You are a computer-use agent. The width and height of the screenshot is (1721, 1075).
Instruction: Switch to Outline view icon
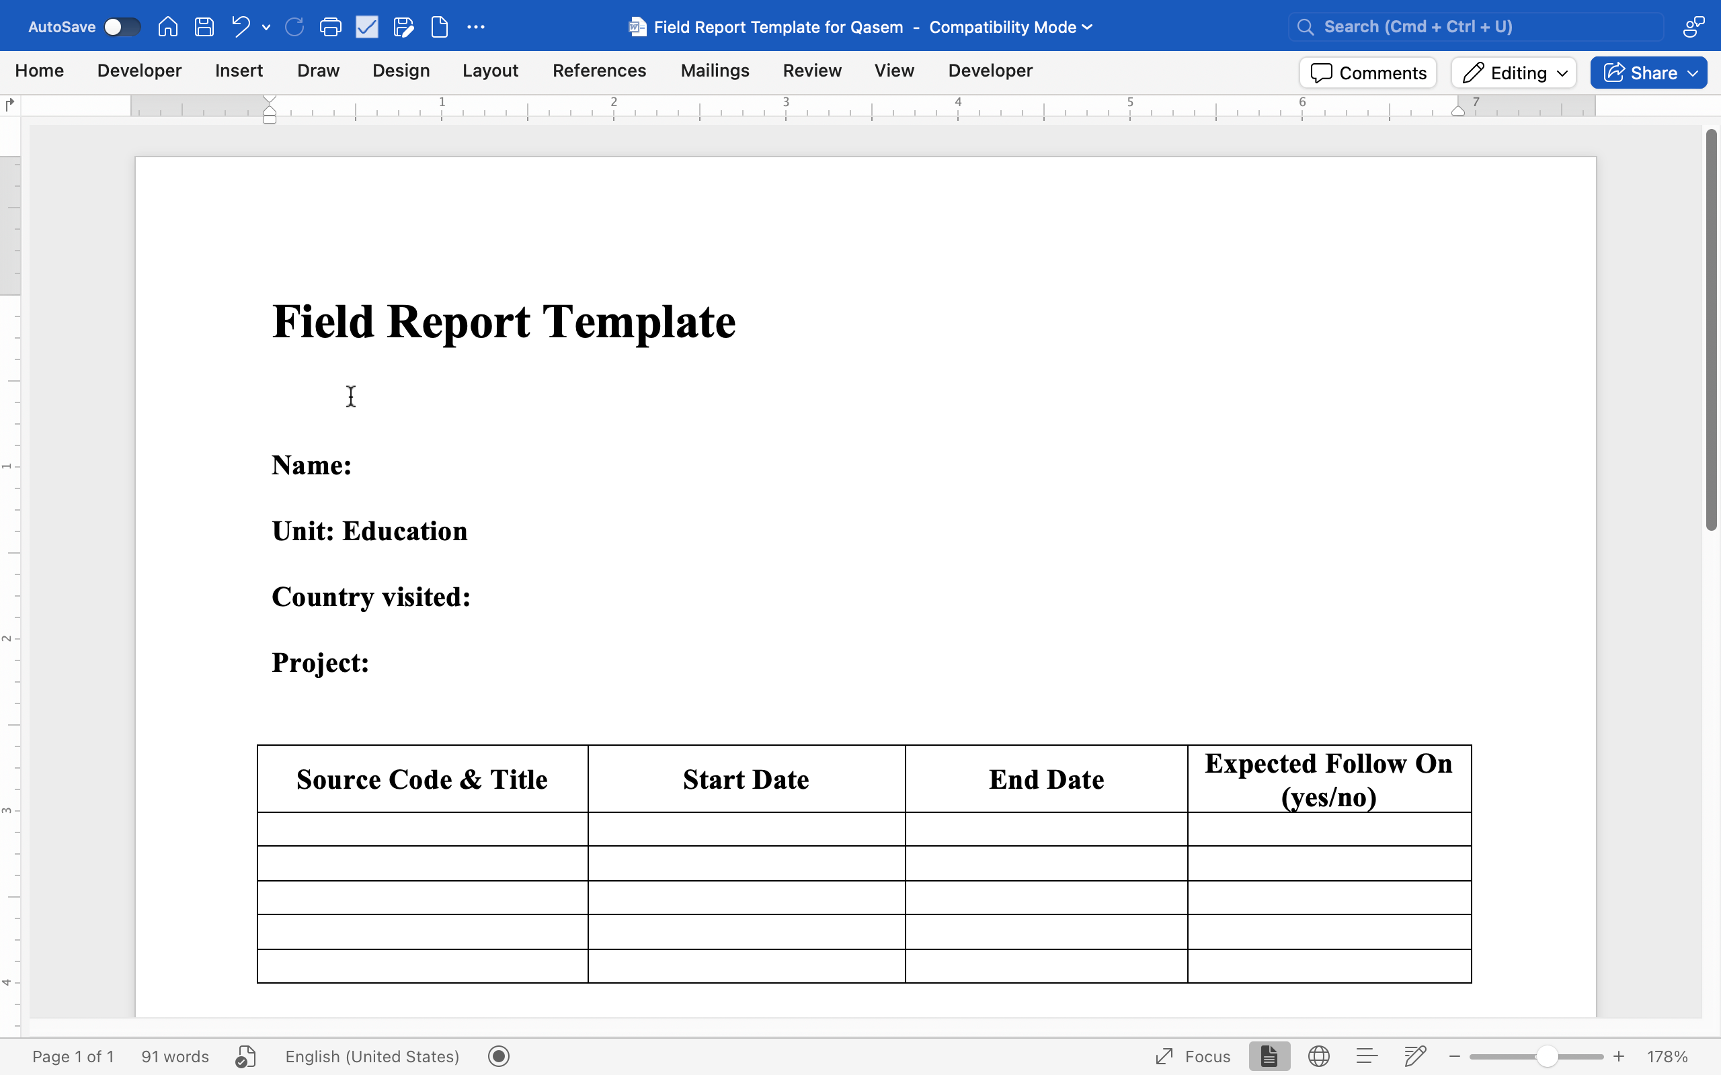point(1366,1056)
